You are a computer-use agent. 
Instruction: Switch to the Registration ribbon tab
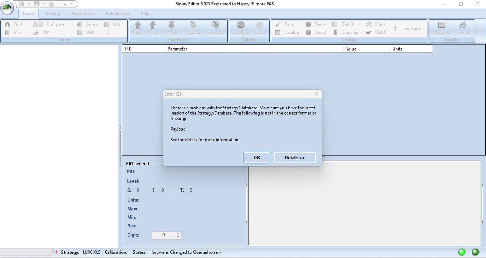click(x=83, y=14)
